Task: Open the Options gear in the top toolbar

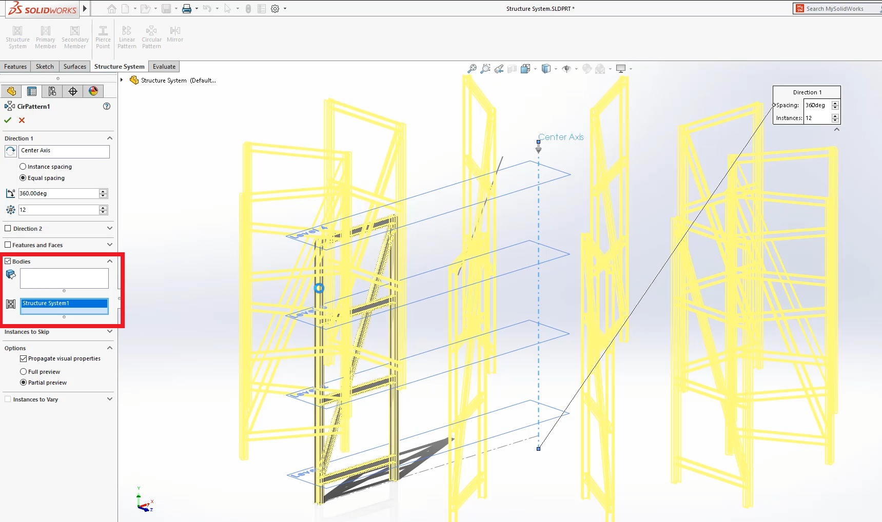Action: [275, 9]
